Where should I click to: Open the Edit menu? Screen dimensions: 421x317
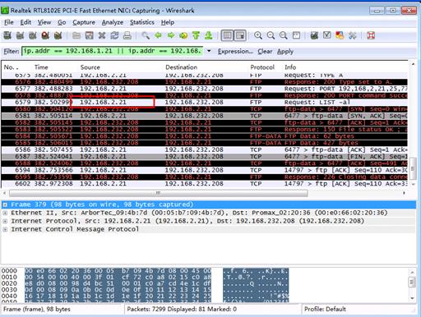coord(25,22)
